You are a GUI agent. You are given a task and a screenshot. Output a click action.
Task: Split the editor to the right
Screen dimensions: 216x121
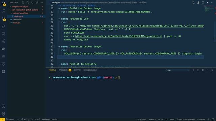[x=203, y=2]
